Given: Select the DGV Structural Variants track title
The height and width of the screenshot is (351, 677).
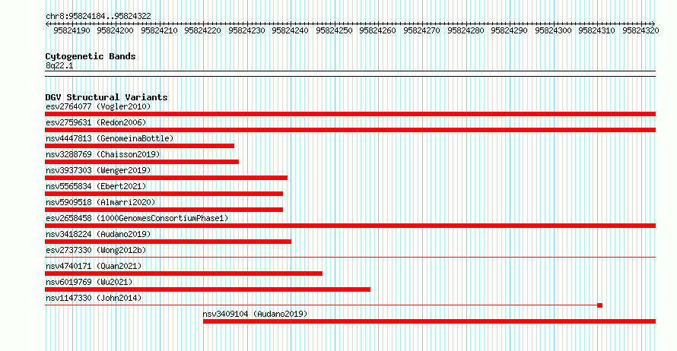Looking at the screenshot, I should coord(106,97).
